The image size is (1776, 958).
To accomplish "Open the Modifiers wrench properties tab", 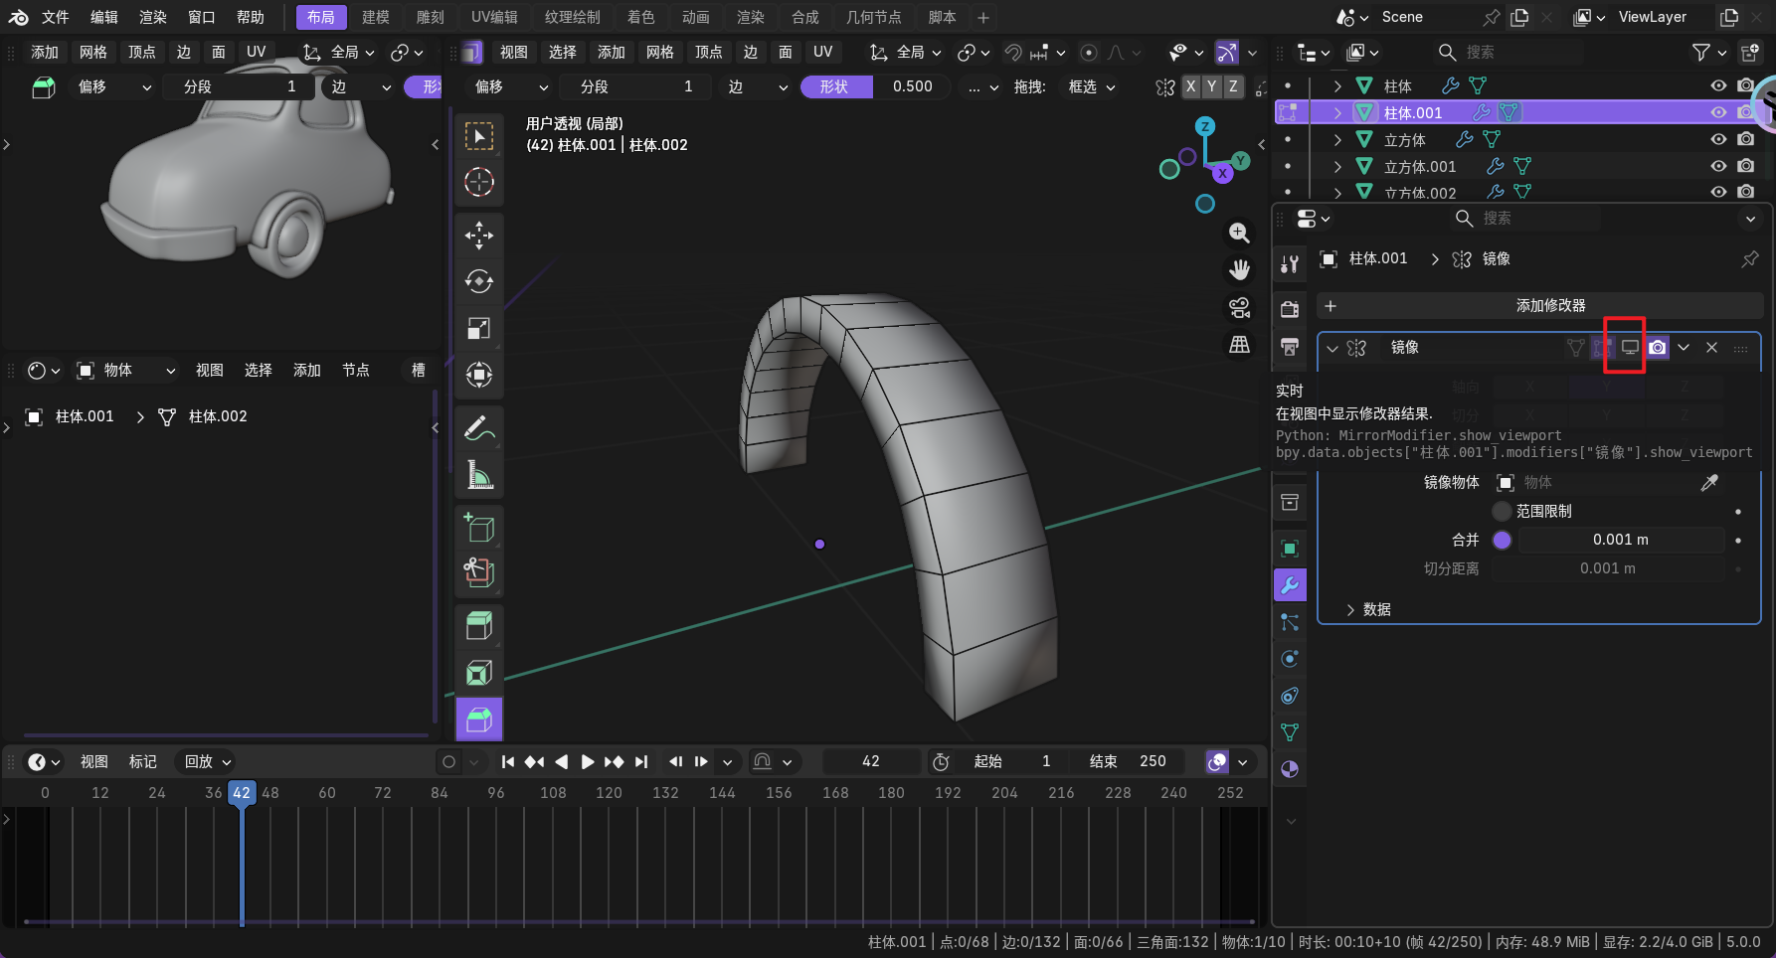I will point(1290,585).
